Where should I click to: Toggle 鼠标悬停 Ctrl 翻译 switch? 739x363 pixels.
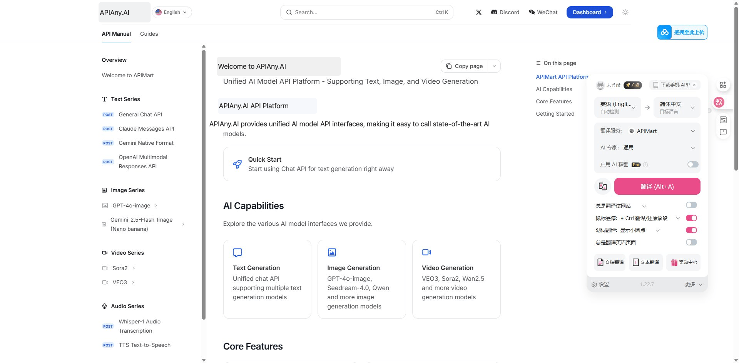pyautogui.click(x=691, y=218)
